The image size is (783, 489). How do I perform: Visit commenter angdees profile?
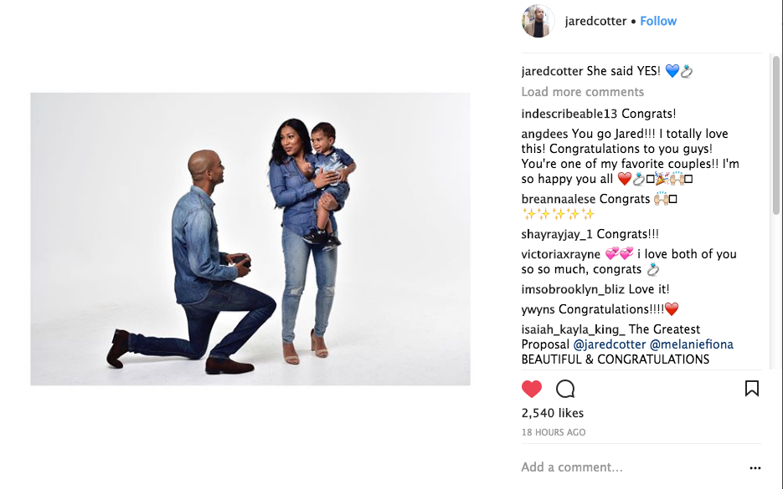544,134
